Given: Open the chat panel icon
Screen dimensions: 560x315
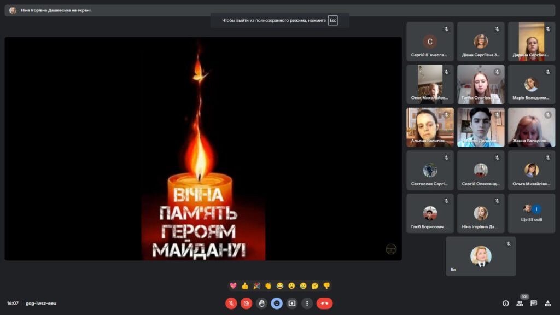Looking at the screenshot, I should tap(534, 303).
